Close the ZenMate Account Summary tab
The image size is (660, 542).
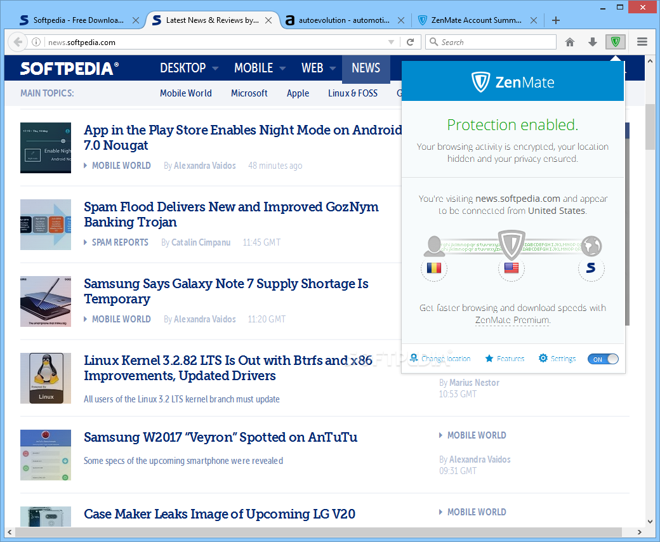click(533, 20)
